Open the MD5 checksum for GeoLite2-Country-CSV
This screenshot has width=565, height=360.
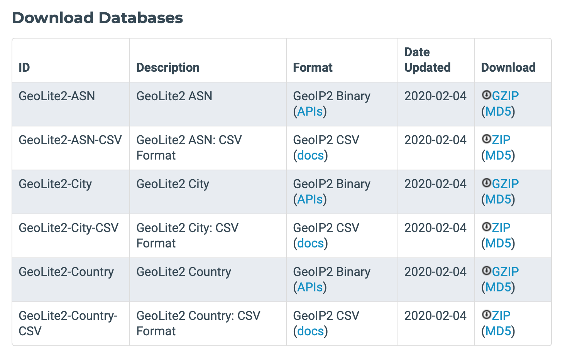pos(498,331)
